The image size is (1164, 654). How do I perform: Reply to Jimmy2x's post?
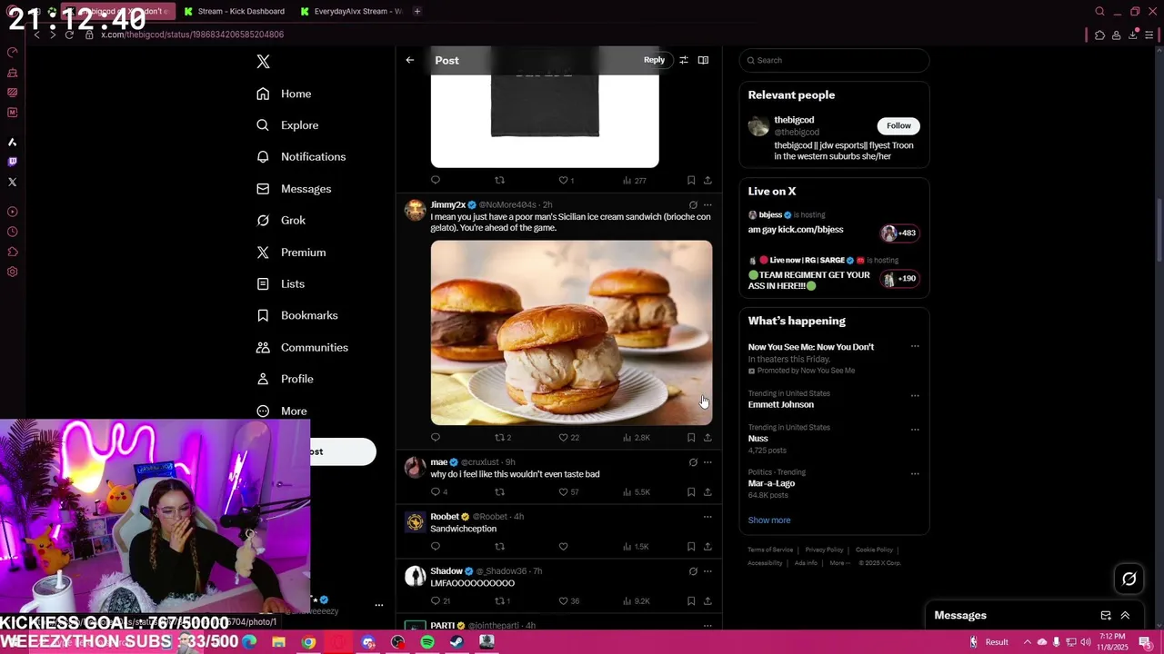[x=436, y=438]
